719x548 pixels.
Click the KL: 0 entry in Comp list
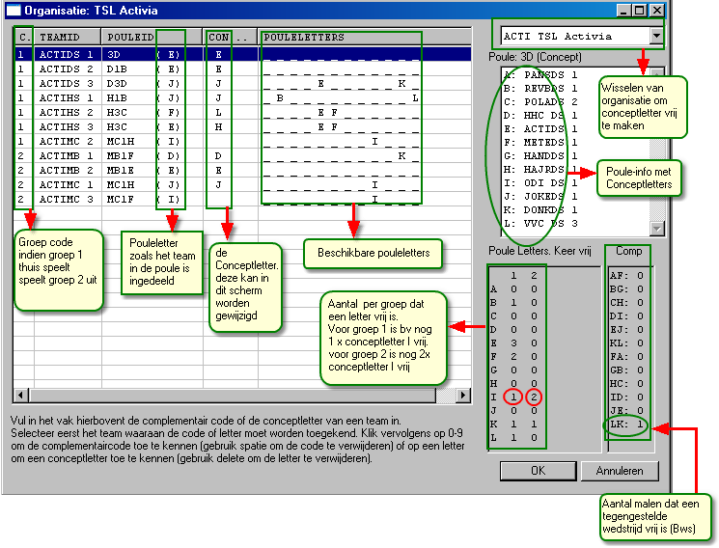point(626,343)
